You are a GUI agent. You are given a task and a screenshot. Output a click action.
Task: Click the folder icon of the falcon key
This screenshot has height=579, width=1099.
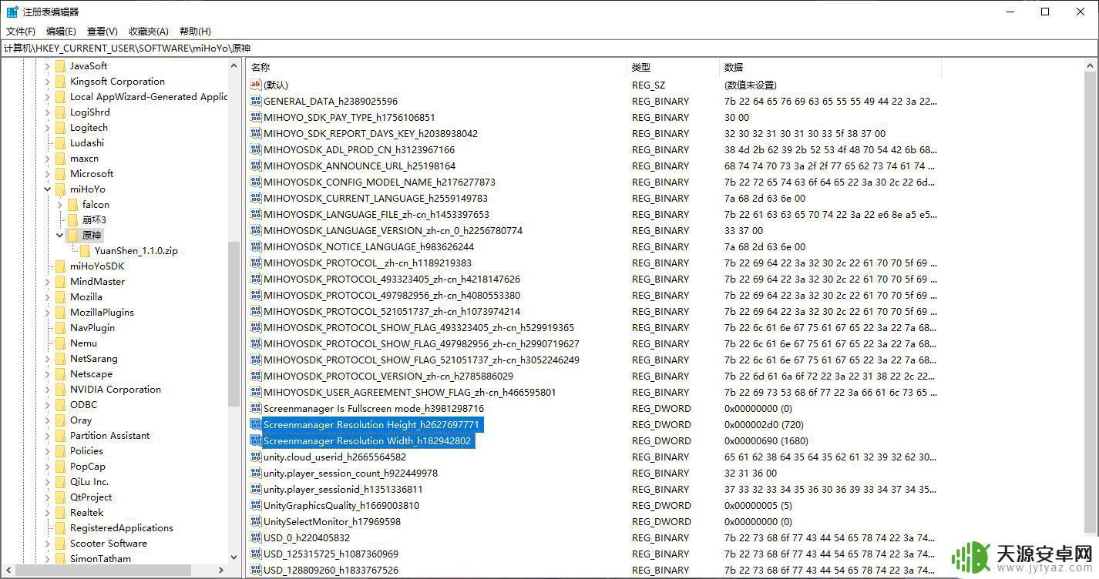(72, 204)
